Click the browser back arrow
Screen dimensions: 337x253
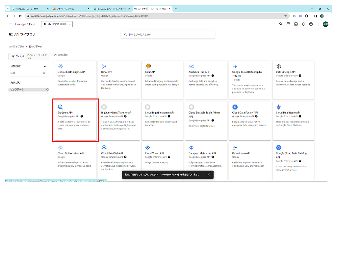tap(8, 16)
